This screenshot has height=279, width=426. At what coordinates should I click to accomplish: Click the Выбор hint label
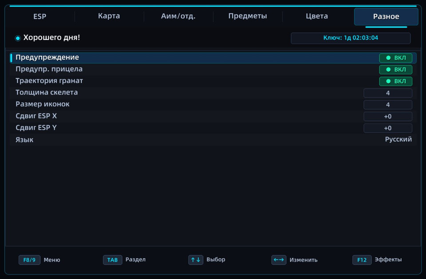[216, 259]
